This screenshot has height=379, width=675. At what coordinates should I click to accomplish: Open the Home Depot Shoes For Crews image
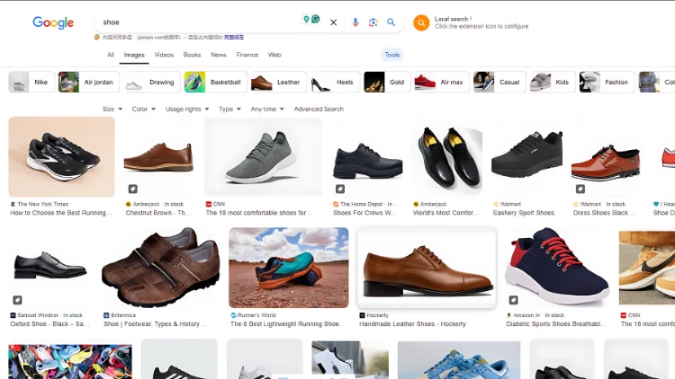click(x=367, y=157)
